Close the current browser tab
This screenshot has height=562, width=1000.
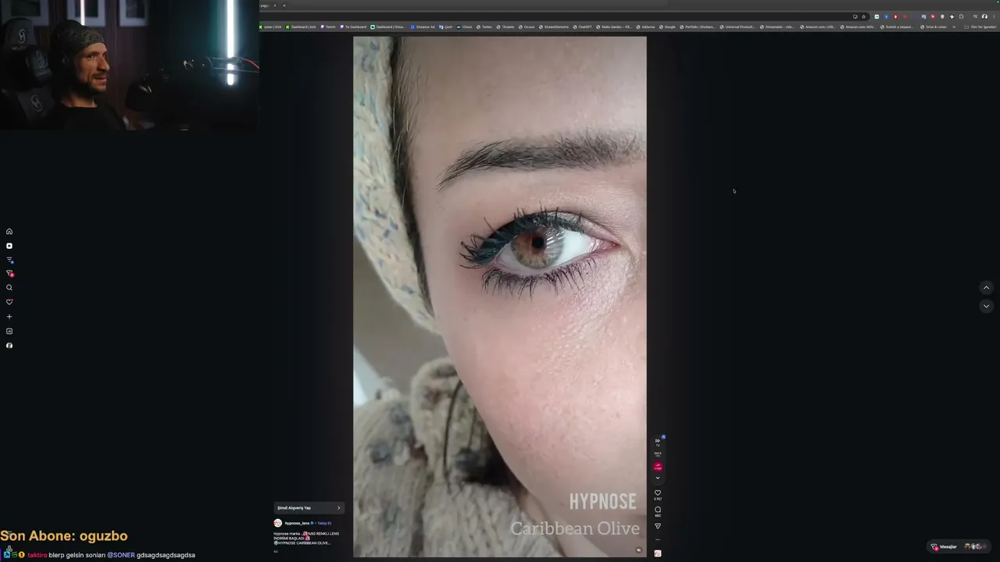(x=274, y=5)
